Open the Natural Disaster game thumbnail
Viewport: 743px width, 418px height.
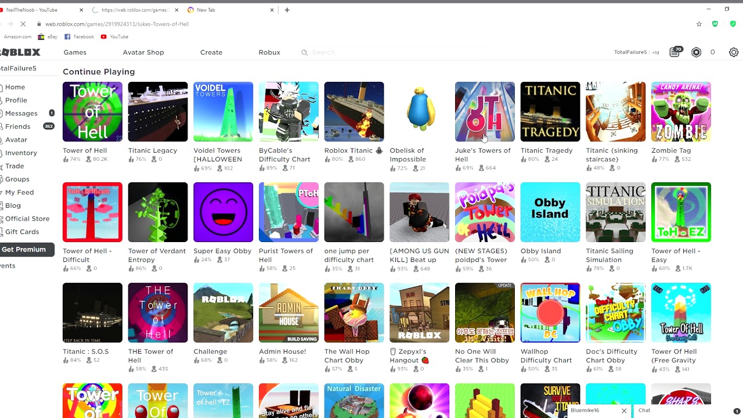tap(354, 401)
